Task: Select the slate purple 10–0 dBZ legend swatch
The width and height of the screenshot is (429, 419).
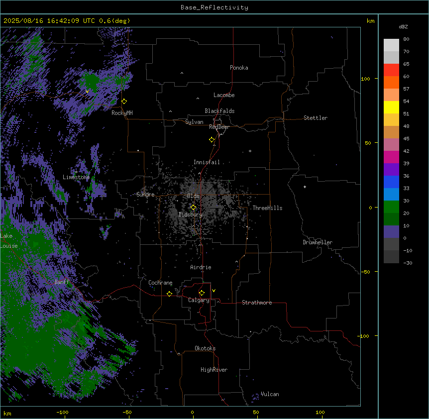Action: point(391,232)
